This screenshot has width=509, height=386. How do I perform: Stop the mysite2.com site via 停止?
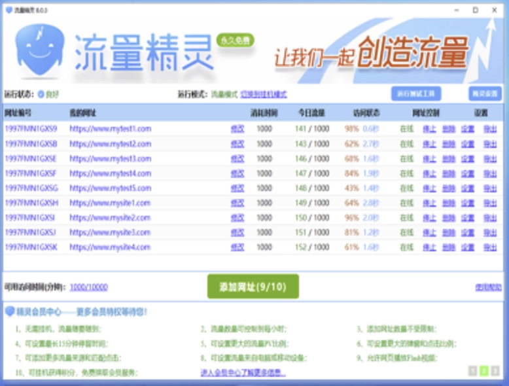pos(429,218)
